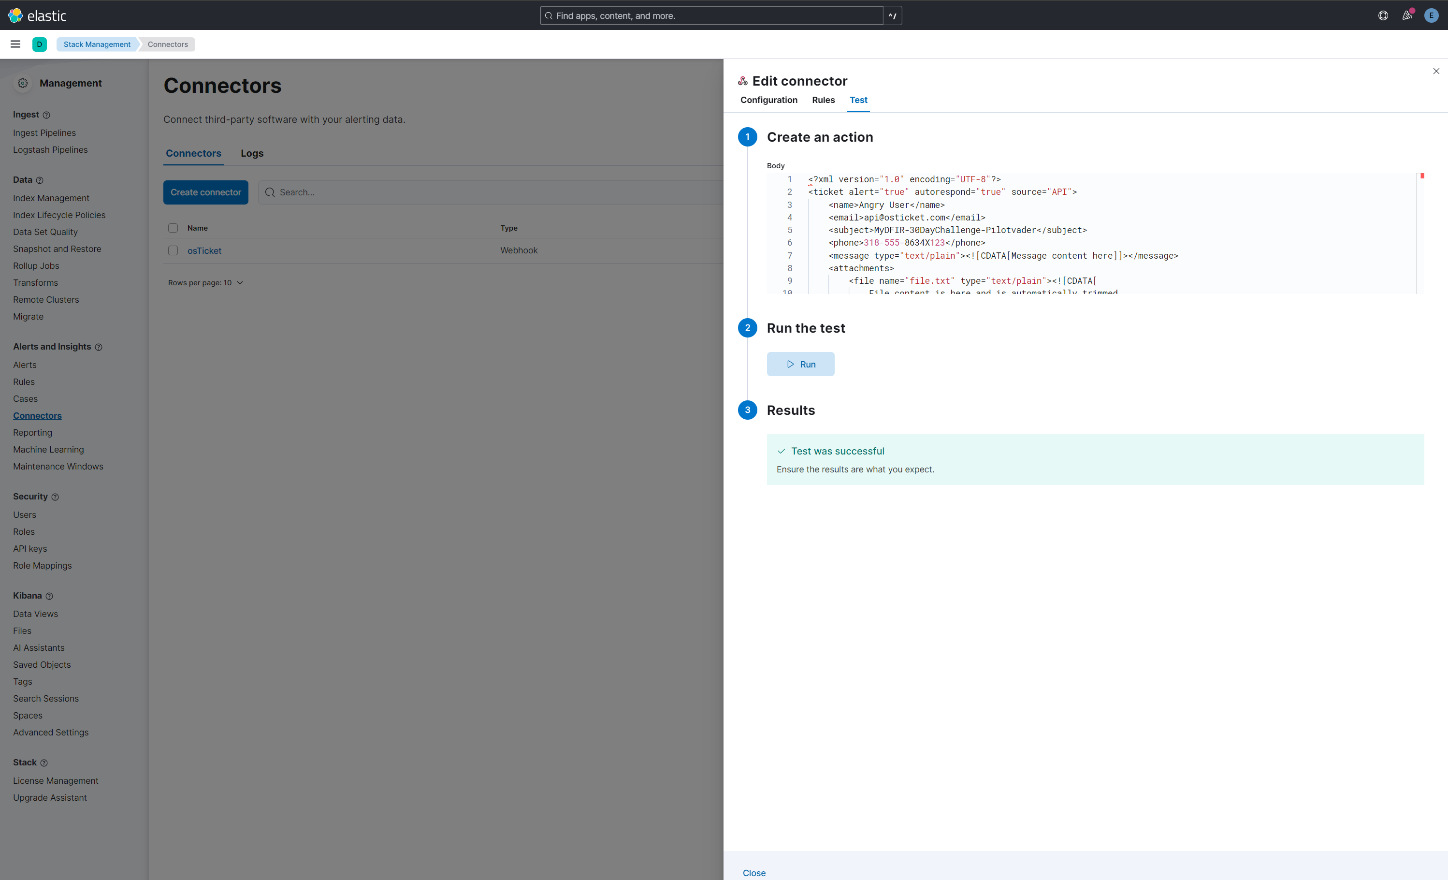Open the Management settings gear icon

22,83
